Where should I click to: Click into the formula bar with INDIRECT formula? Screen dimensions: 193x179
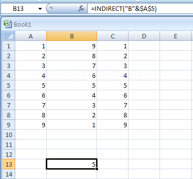[x=140, y=9]
